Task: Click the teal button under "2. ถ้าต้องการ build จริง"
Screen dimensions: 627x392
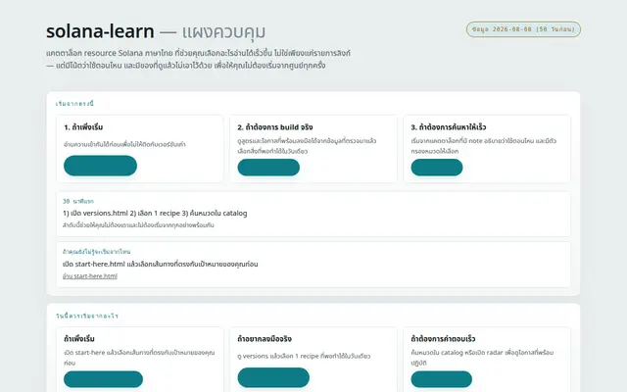Action: [268, 168]
